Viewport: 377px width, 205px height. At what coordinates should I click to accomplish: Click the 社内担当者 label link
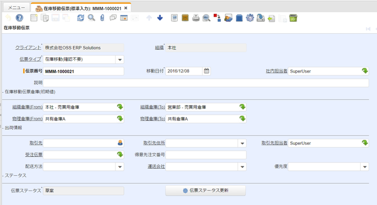point(276,71)
